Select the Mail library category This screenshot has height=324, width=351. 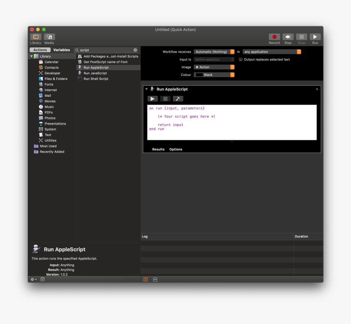48,95
